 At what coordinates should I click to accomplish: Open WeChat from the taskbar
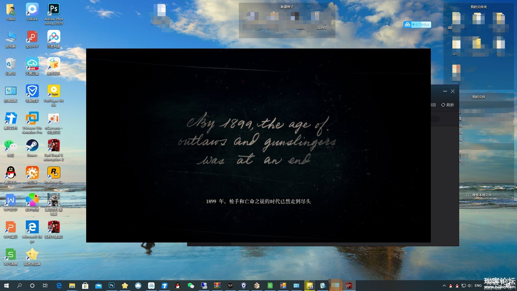tap(191, 286)
